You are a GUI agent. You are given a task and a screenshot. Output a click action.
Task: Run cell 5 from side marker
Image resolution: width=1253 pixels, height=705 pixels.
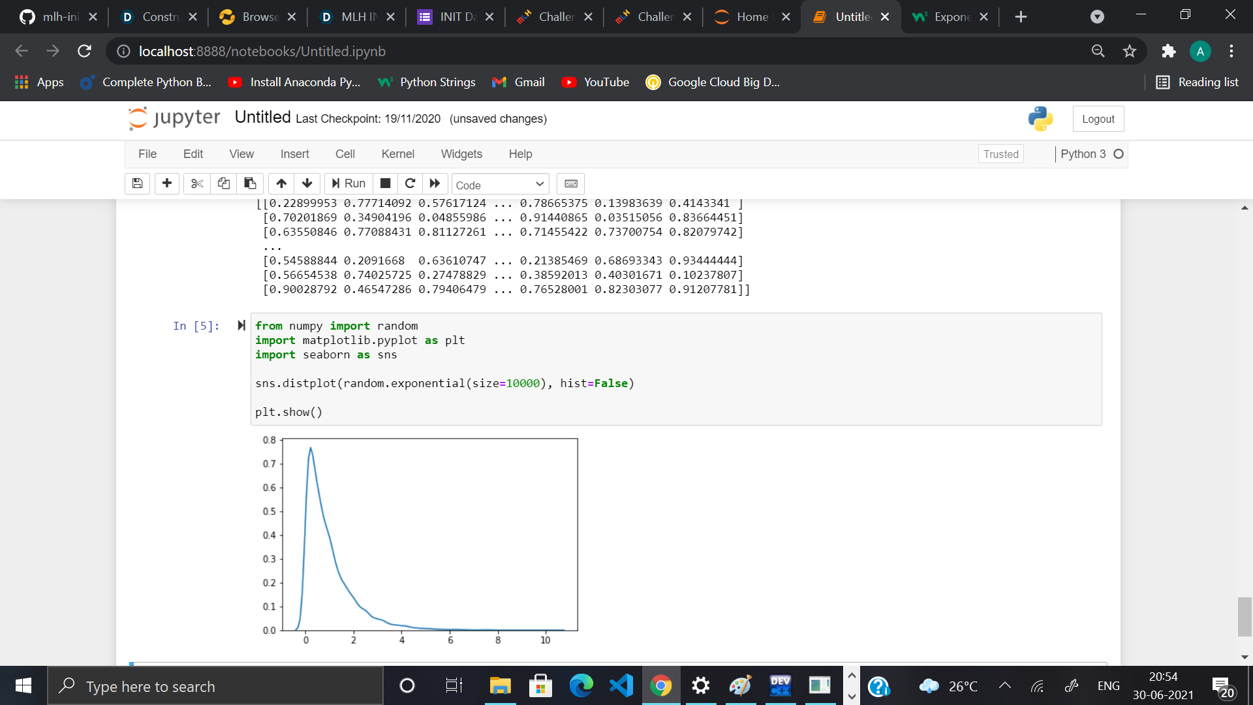[x=241, y=325]
